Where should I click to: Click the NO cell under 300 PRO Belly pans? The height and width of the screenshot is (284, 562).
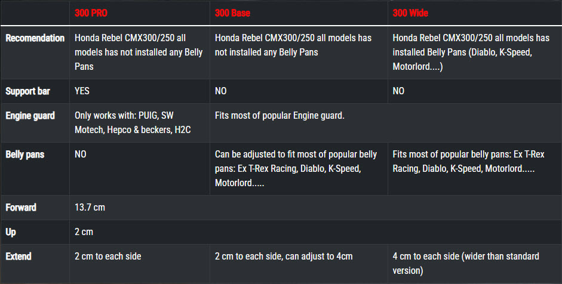[x=80, y=155]
